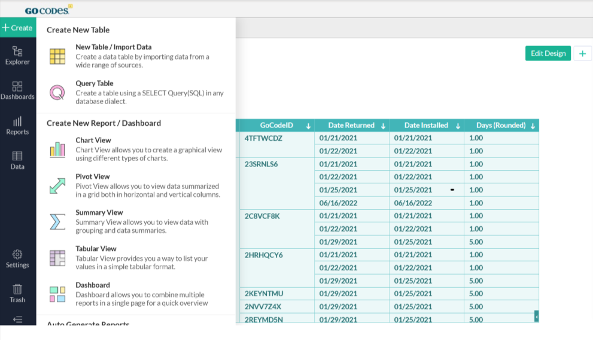Click the small dark scroll handle at table edge
The image size is (593, 340).
click(536, 316)
